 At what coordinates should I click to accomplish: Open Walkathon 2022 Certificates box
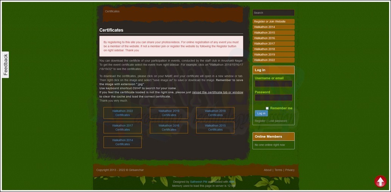[123, 113]
